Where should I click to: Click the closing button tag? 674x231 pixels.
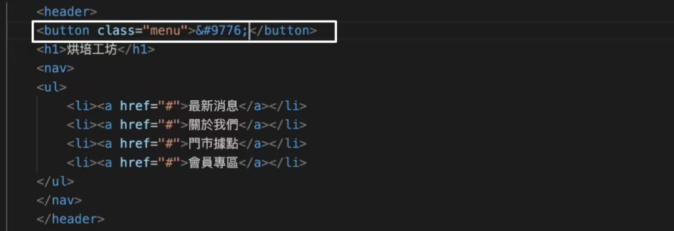[x=284, y=31]
